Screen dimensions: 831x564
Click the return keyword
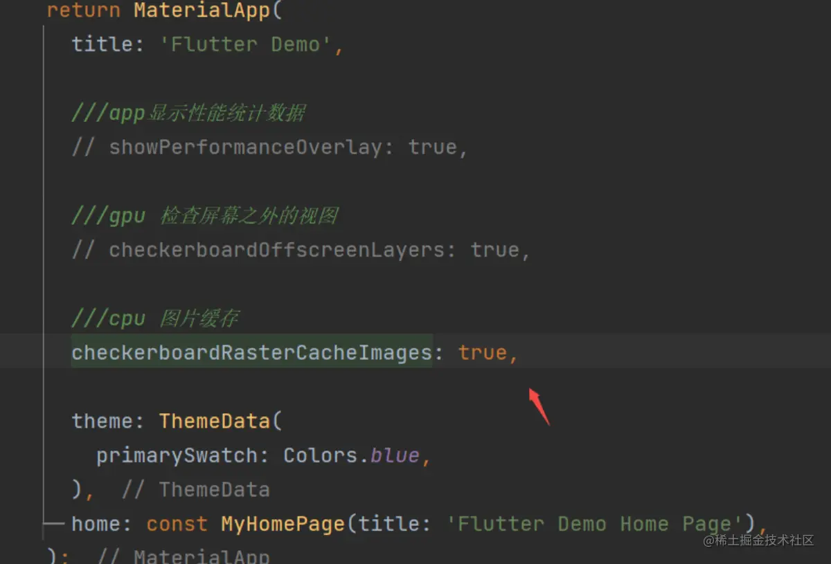83,11
